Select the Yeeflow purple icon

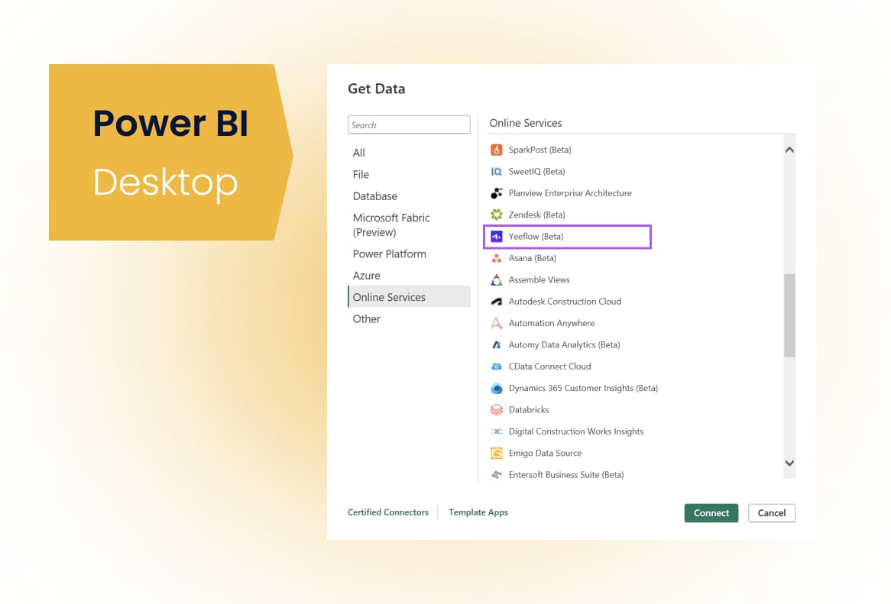coord(496,237)
